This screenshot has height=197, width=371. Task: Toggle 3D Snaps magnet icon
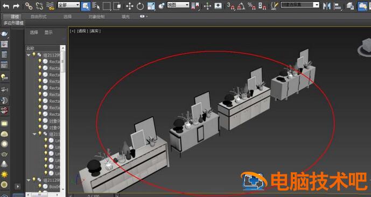tap(230, 6)
